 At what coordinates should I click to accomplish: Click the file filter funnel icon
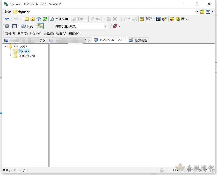coord(208,12)
